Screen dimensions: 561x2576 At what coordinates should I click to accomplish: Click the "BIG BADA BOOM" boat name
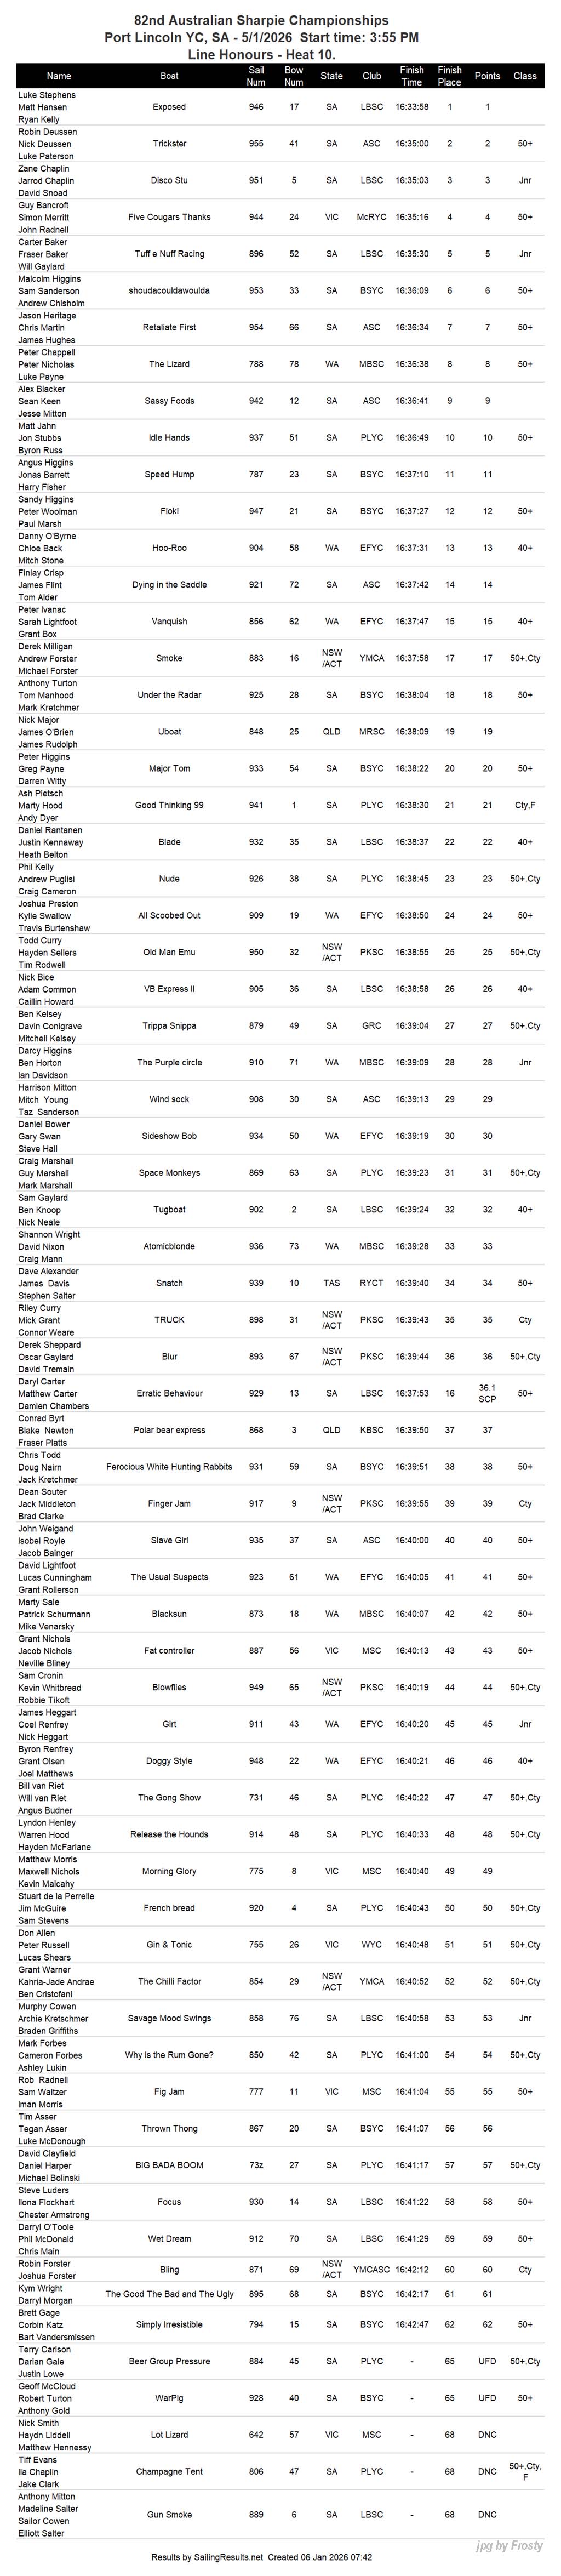click(x=169, y=2165)
